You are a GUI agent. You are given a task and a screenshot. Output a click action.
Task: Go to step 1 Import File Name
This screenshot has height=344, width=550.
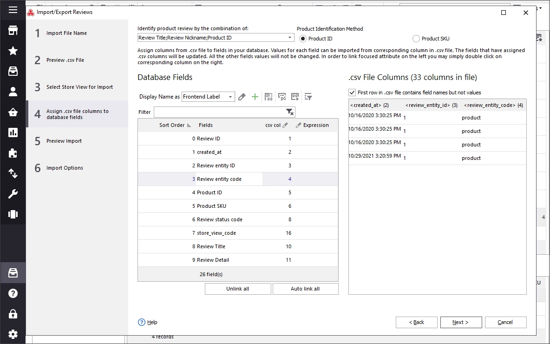[77, 33]
